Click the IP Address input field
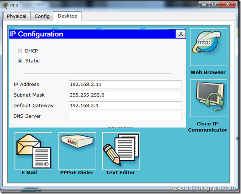Screen dimensions: 241x194 coord(125,84)
